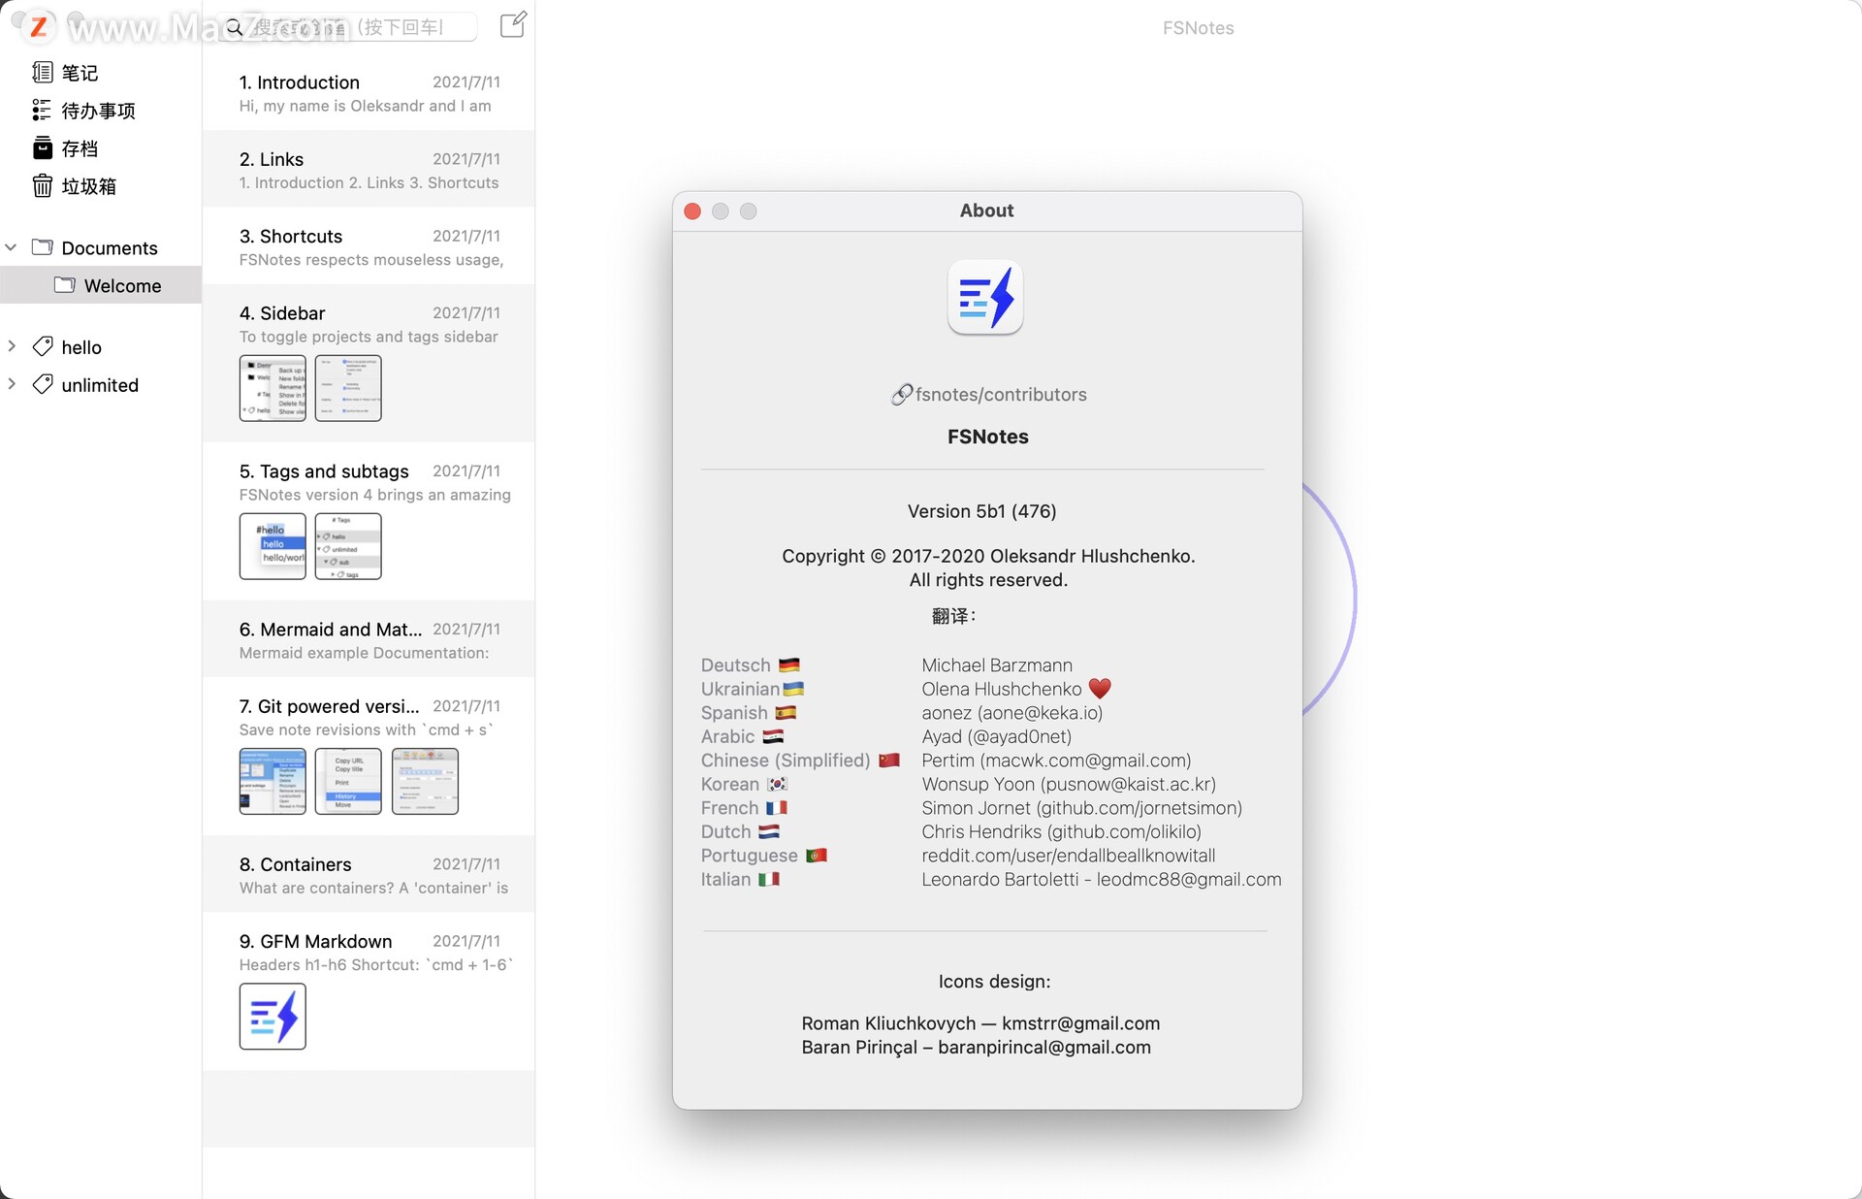1862x1199 pixels.
Task: Click Roman Kliuchkovych email credit
Action: 980,1023
